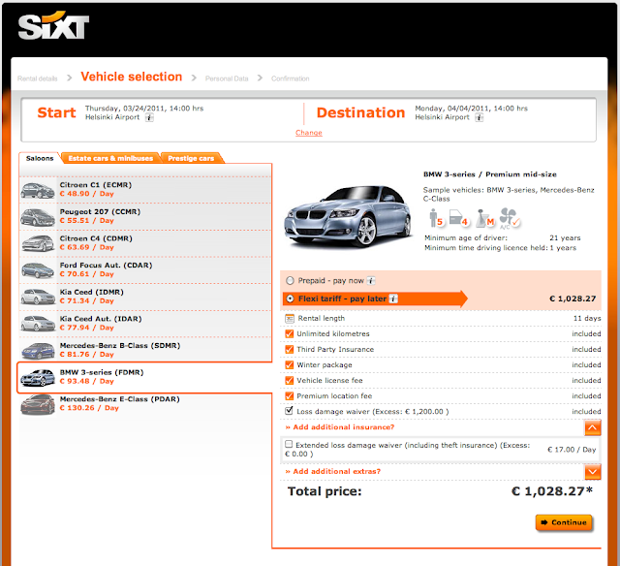Click Mercedes-Benz E-Class car thumbnail
The image size is (620, 566).
coord(38,404)
